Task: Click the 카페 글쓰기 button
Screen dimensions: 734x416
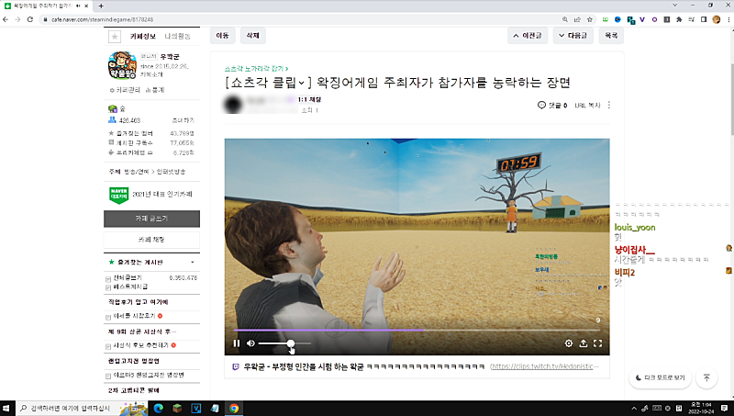Action: [151, 219]
